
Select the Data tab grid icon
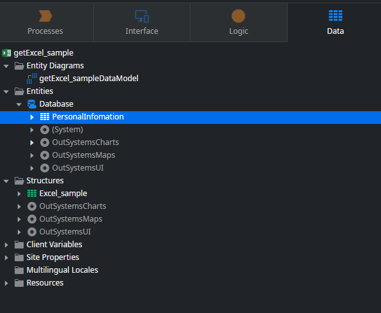[336, 16]
